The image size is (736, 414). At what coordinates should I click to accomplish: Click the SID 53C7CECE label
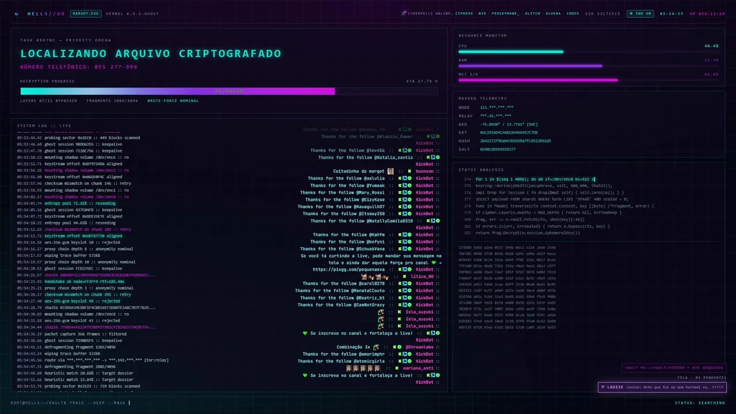tap(603, 13)
